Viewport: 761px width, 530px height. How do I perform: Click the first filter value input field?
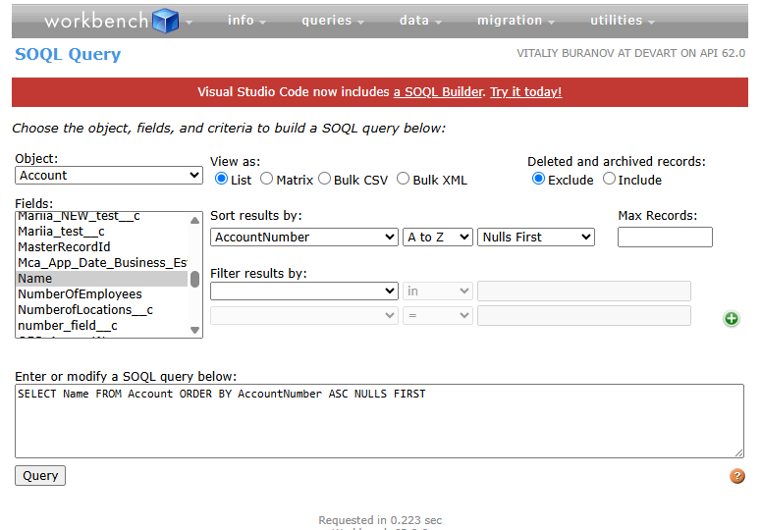[x=584, y=291]
